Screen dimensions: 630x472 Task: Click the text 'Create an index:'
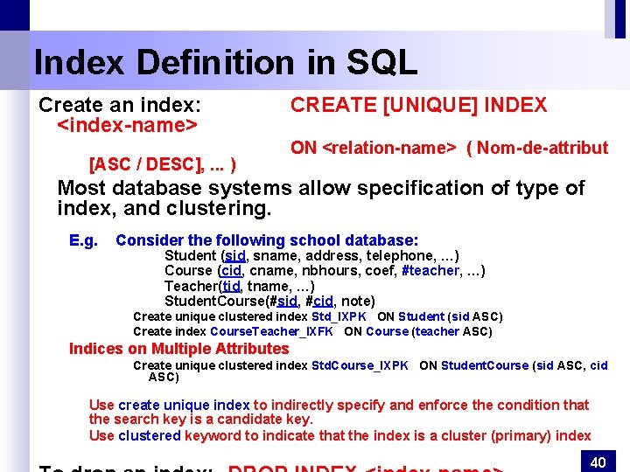(120, 105)
